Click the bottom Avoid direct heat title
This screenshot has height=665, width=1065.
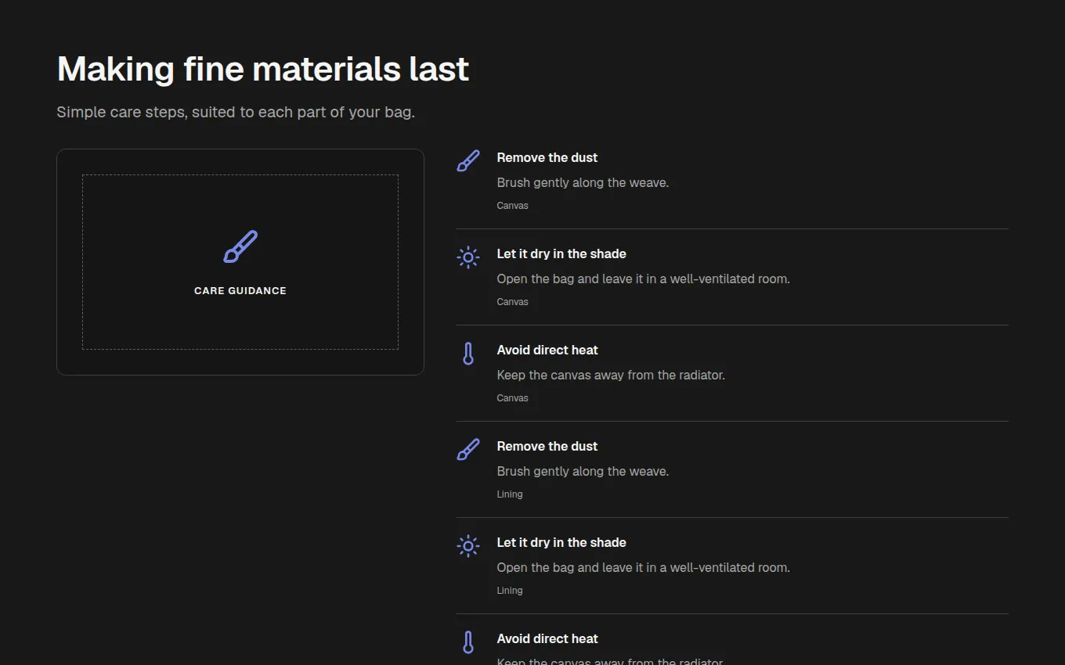(x=547, y=638)
